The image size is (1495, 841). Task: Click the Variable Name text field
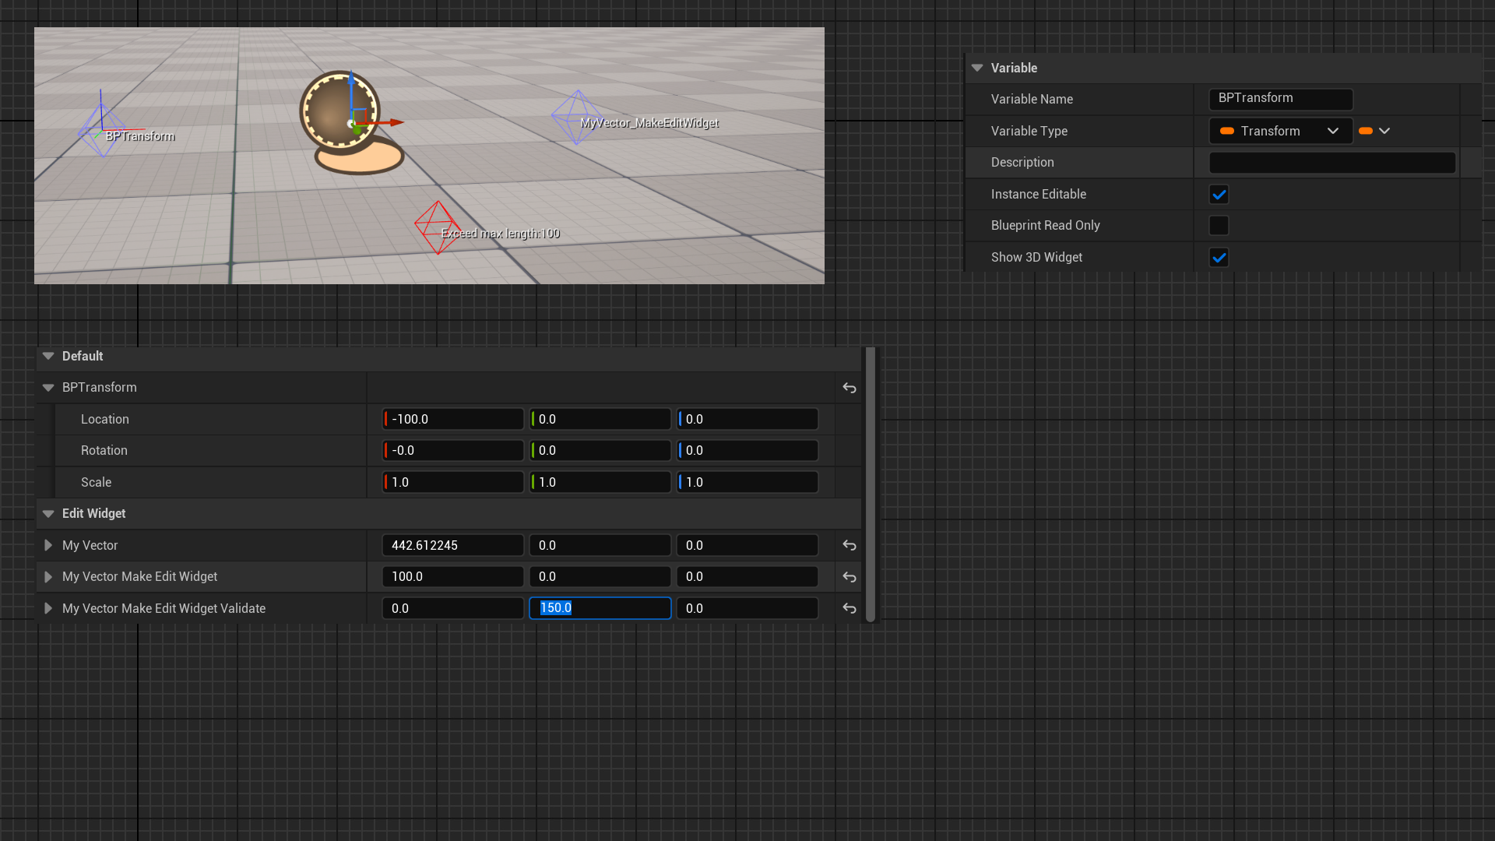pos(1280,99)
